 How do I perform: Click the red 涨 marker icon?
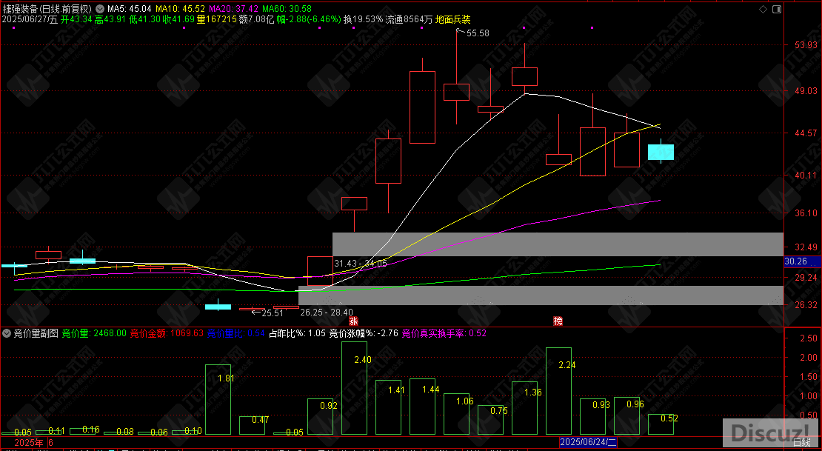pos(353,321)
